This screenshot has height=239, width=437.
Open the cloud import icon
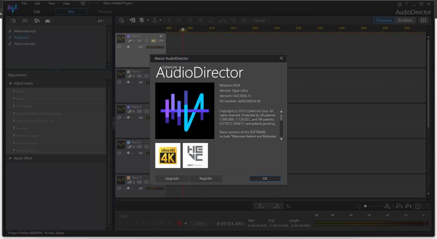tap(48, 21)
